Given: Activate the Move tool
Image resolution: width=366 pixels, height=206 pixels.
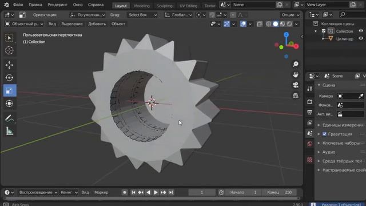Looking at the screenshot, I should coord(9,65).
